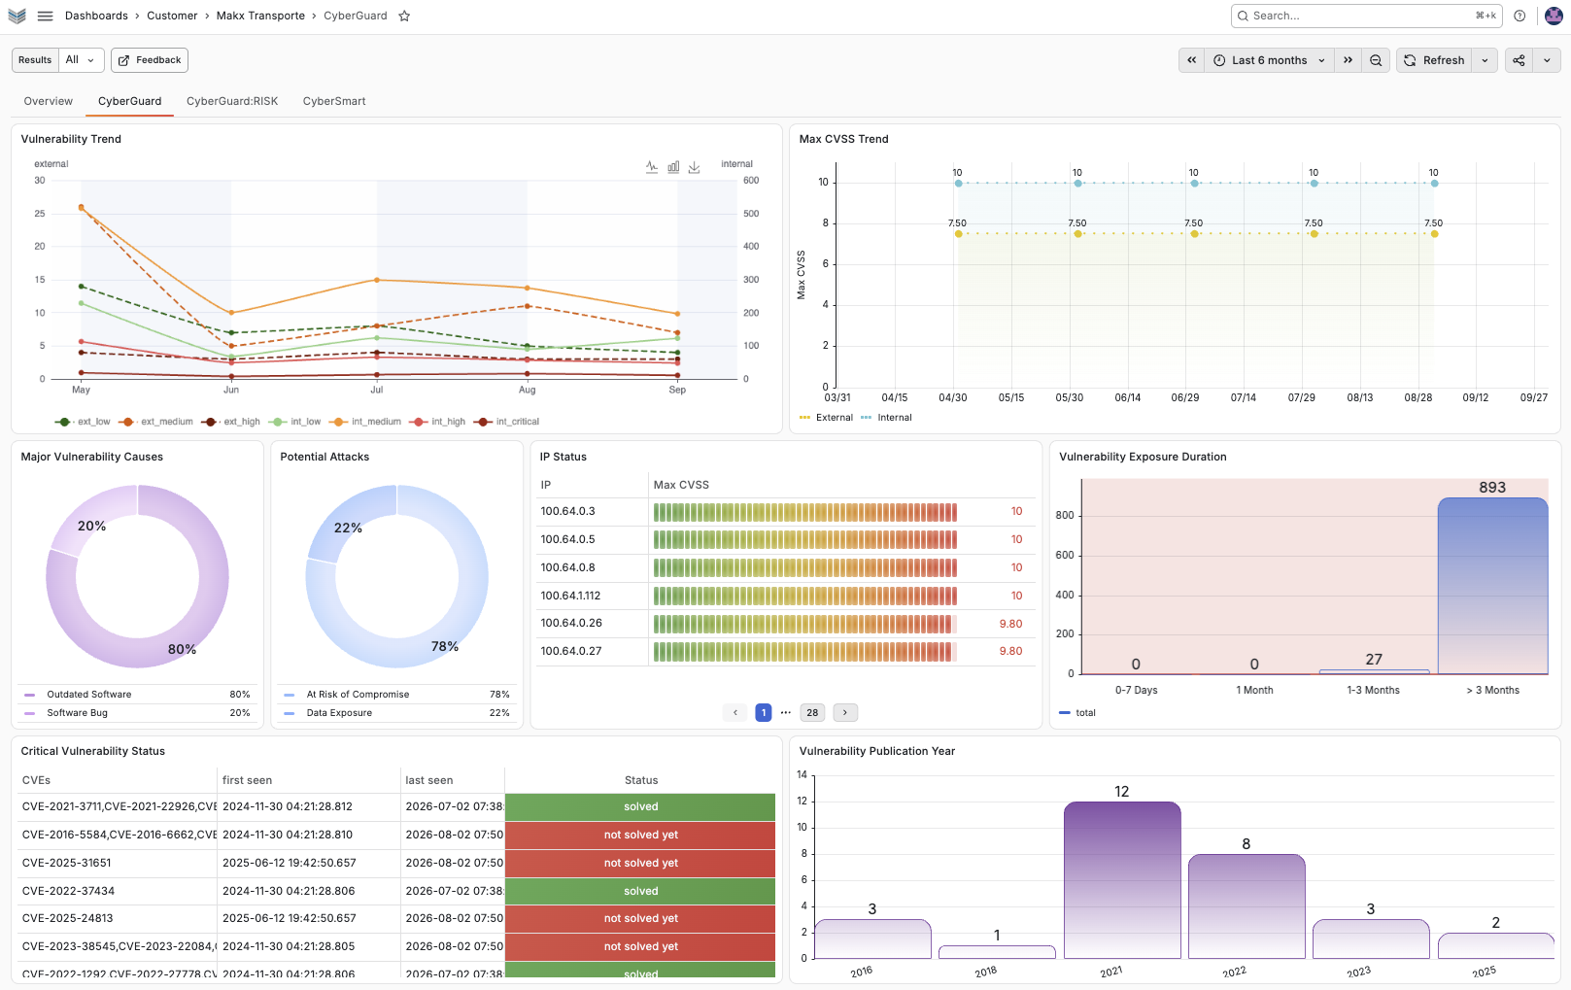Click the zoom out time range icon

coord(1376,60)
